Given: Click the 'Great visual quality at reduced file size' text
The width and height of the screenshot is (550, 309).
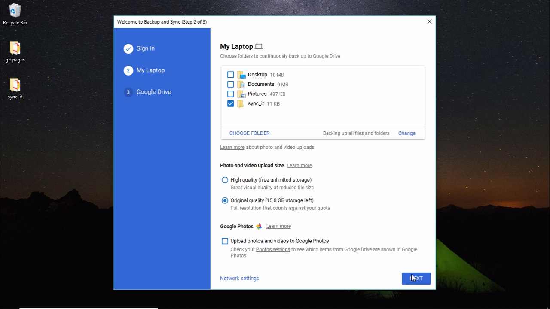Looking at the screenshot, I should click(272, 188).
